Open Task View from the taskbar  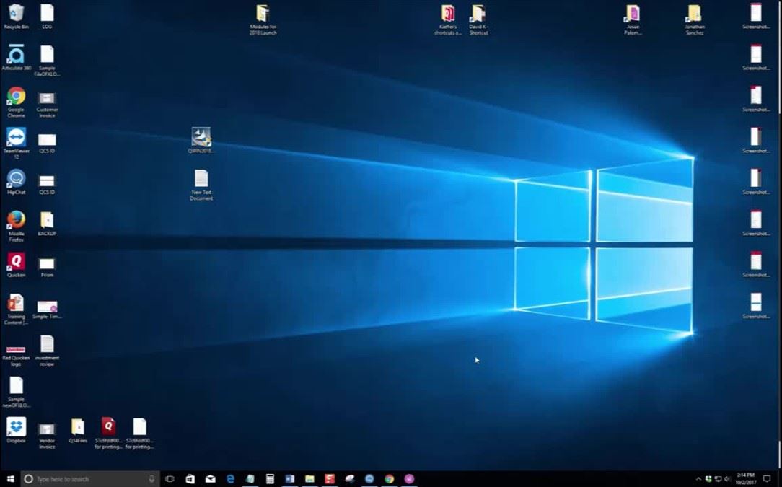coord(170,478)
